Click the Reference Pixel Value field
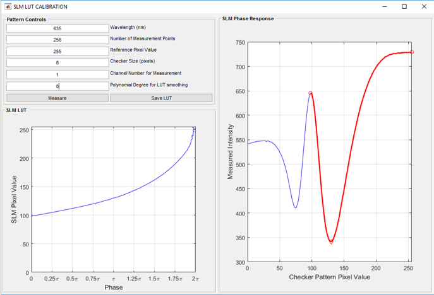Image resolution: width=434 pixels, height=295 pixels. [57, 51]
